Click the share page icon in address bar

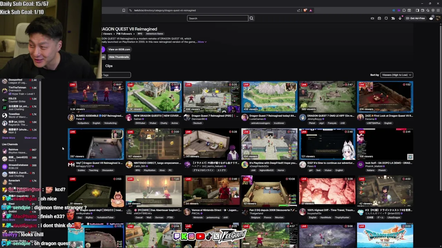pos(299,10)
